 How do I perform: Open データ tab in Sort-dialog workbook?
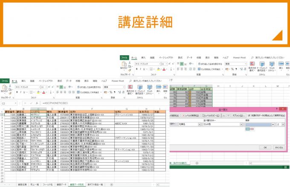[x=189, y=58]
